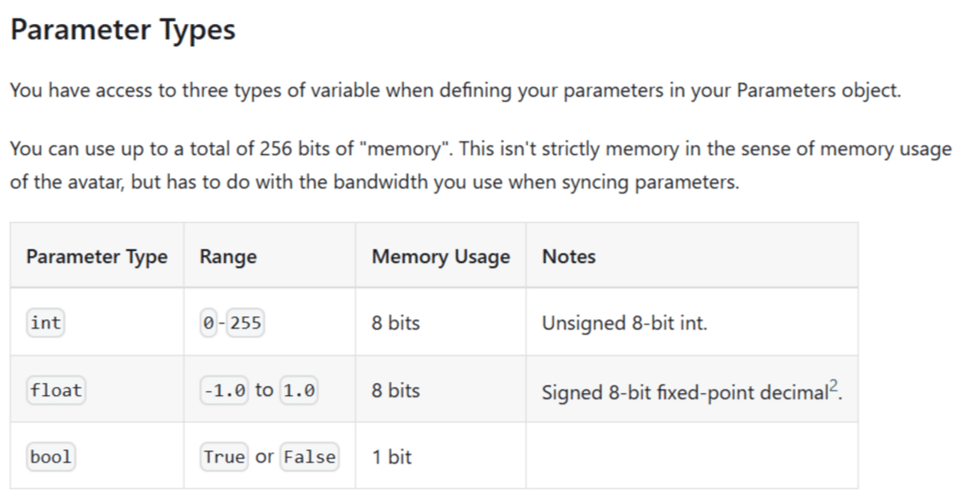The height and width of the screenshot is (502, 960).
Task: Click the Signed 8-bit fixed-point decimal note
Action: (685, 392)
